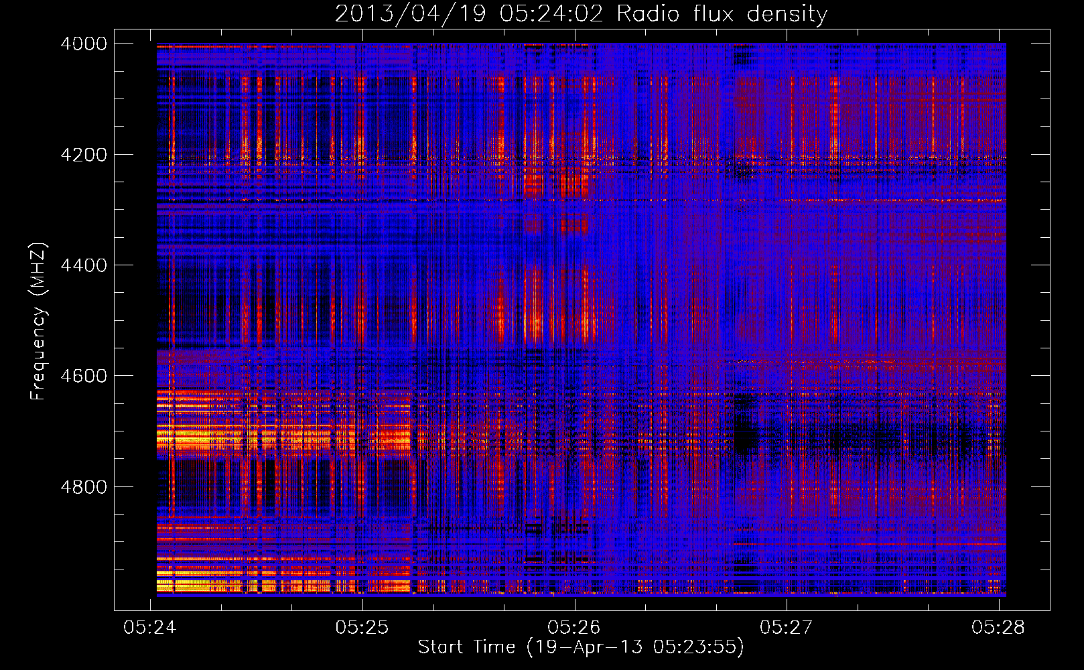Click the 05:24 time tick label

click(x=150, y=627)
